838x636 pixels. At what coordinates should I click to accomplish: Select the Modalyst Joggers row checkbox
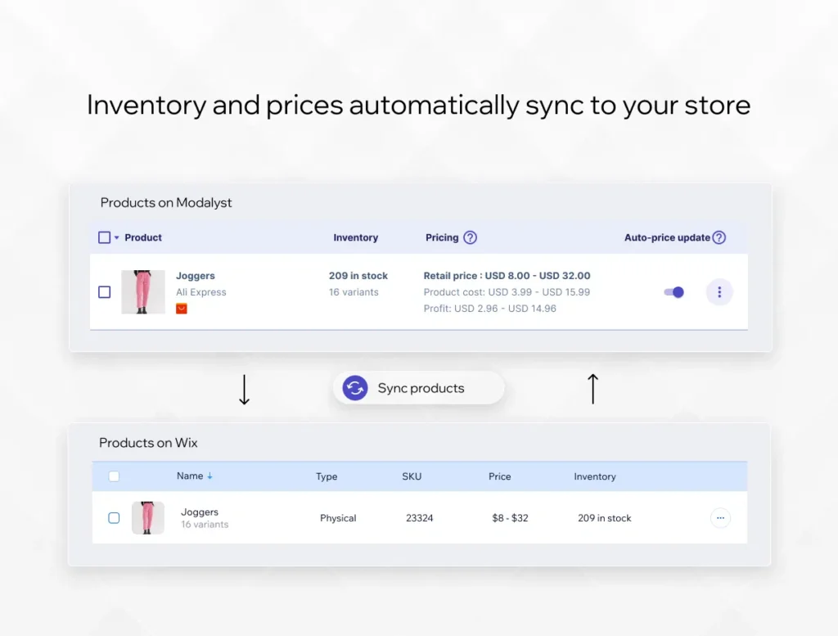coord(104,292)
